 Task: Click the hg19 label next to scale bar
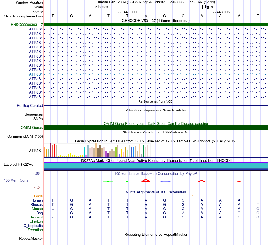point(209,7)
